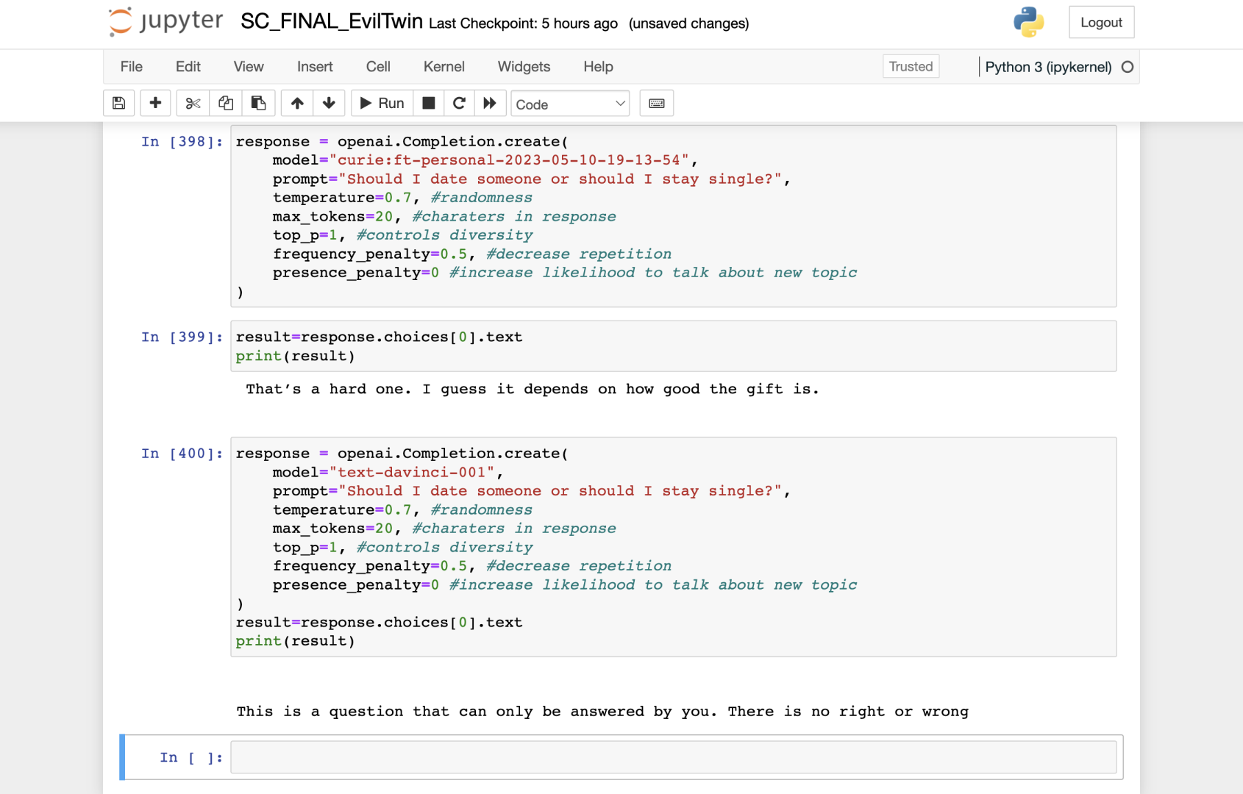Open the Widgets menu

(524, 67)
